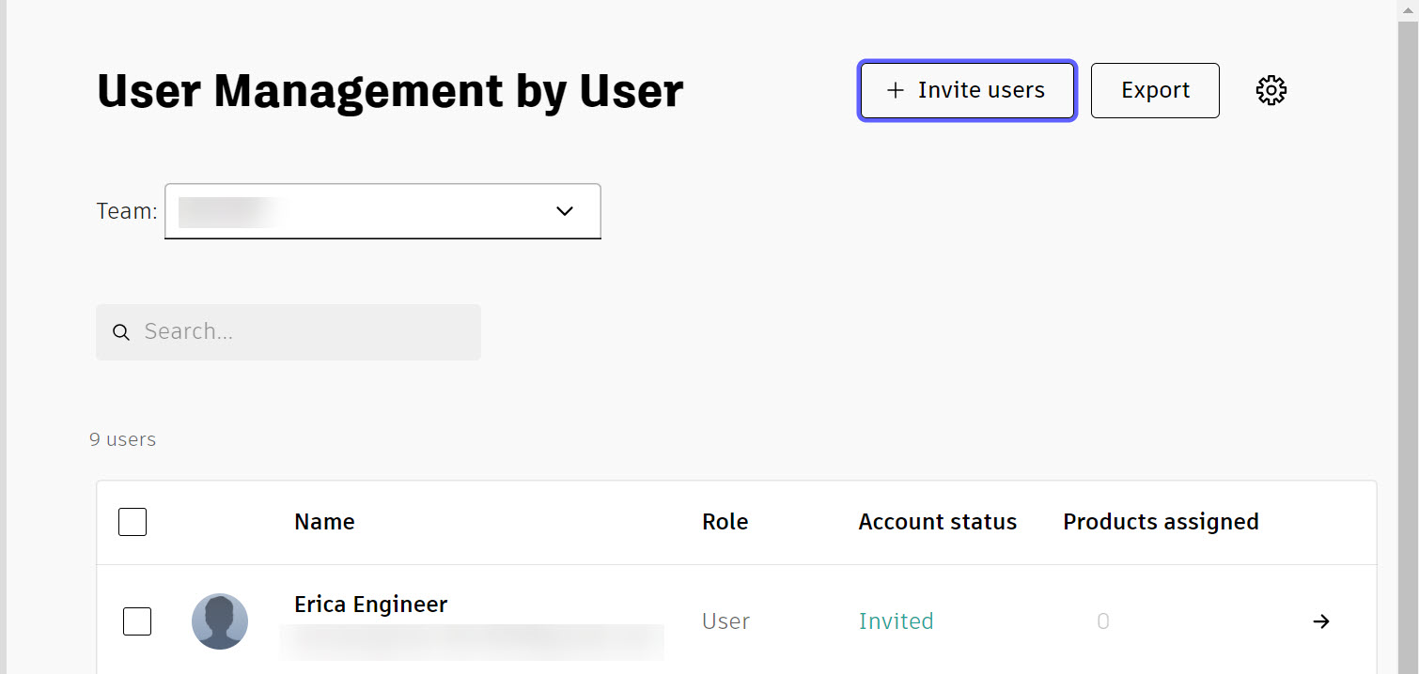
Task: Tick the checkbox for Erica Engineer
Action: (x=137, y=621)
